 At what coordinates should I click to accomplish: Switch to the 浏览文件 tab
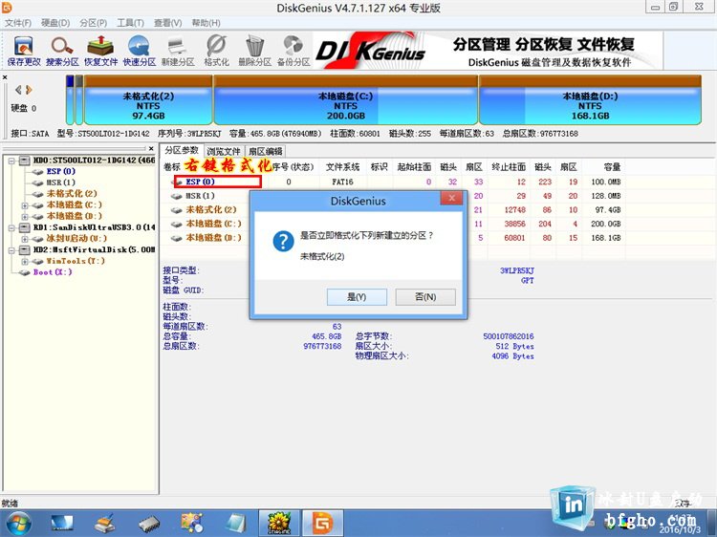click(223, 151)
